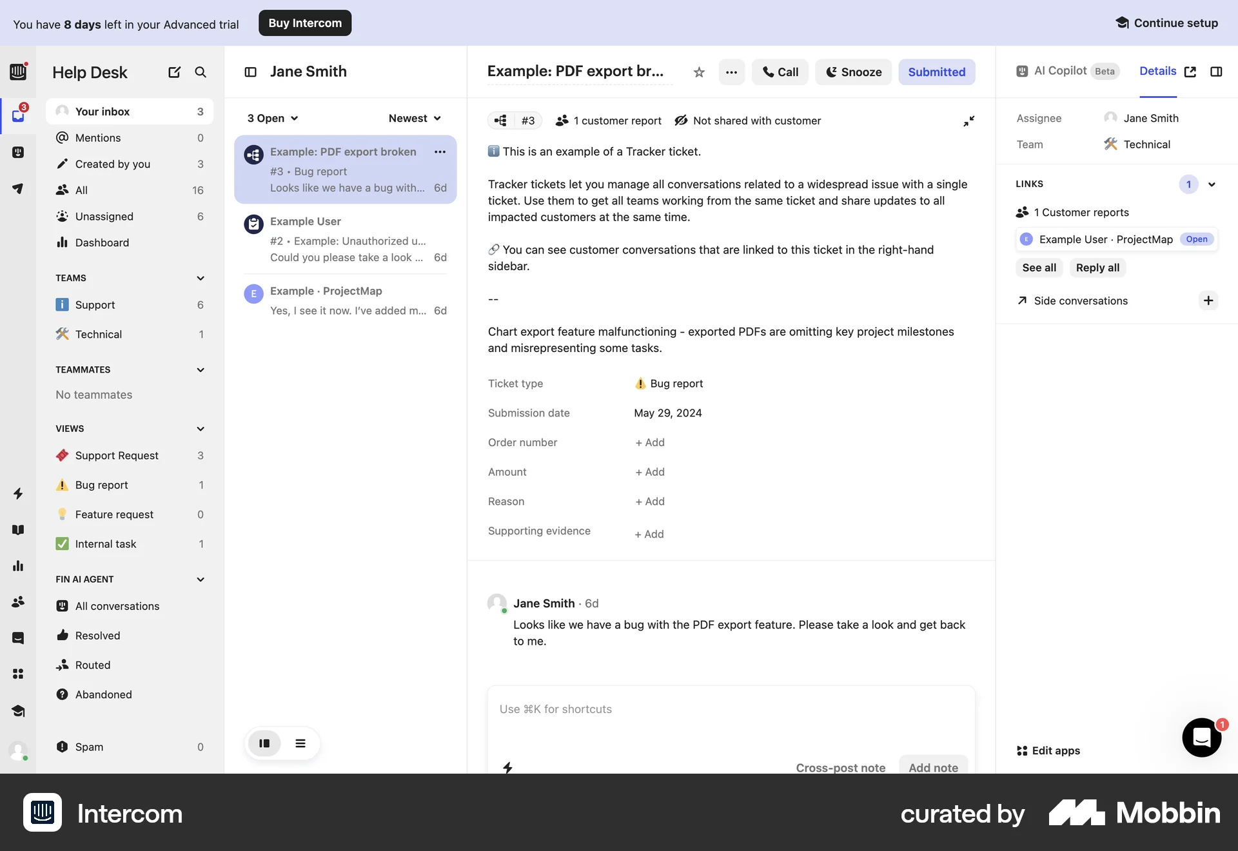Toggle split-view layout at bottom of list
The height and width of the screenshot is (851, 1238).
264,743
